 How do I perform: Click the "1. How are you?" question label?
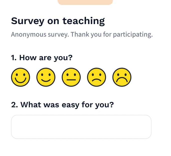(42, 58)
